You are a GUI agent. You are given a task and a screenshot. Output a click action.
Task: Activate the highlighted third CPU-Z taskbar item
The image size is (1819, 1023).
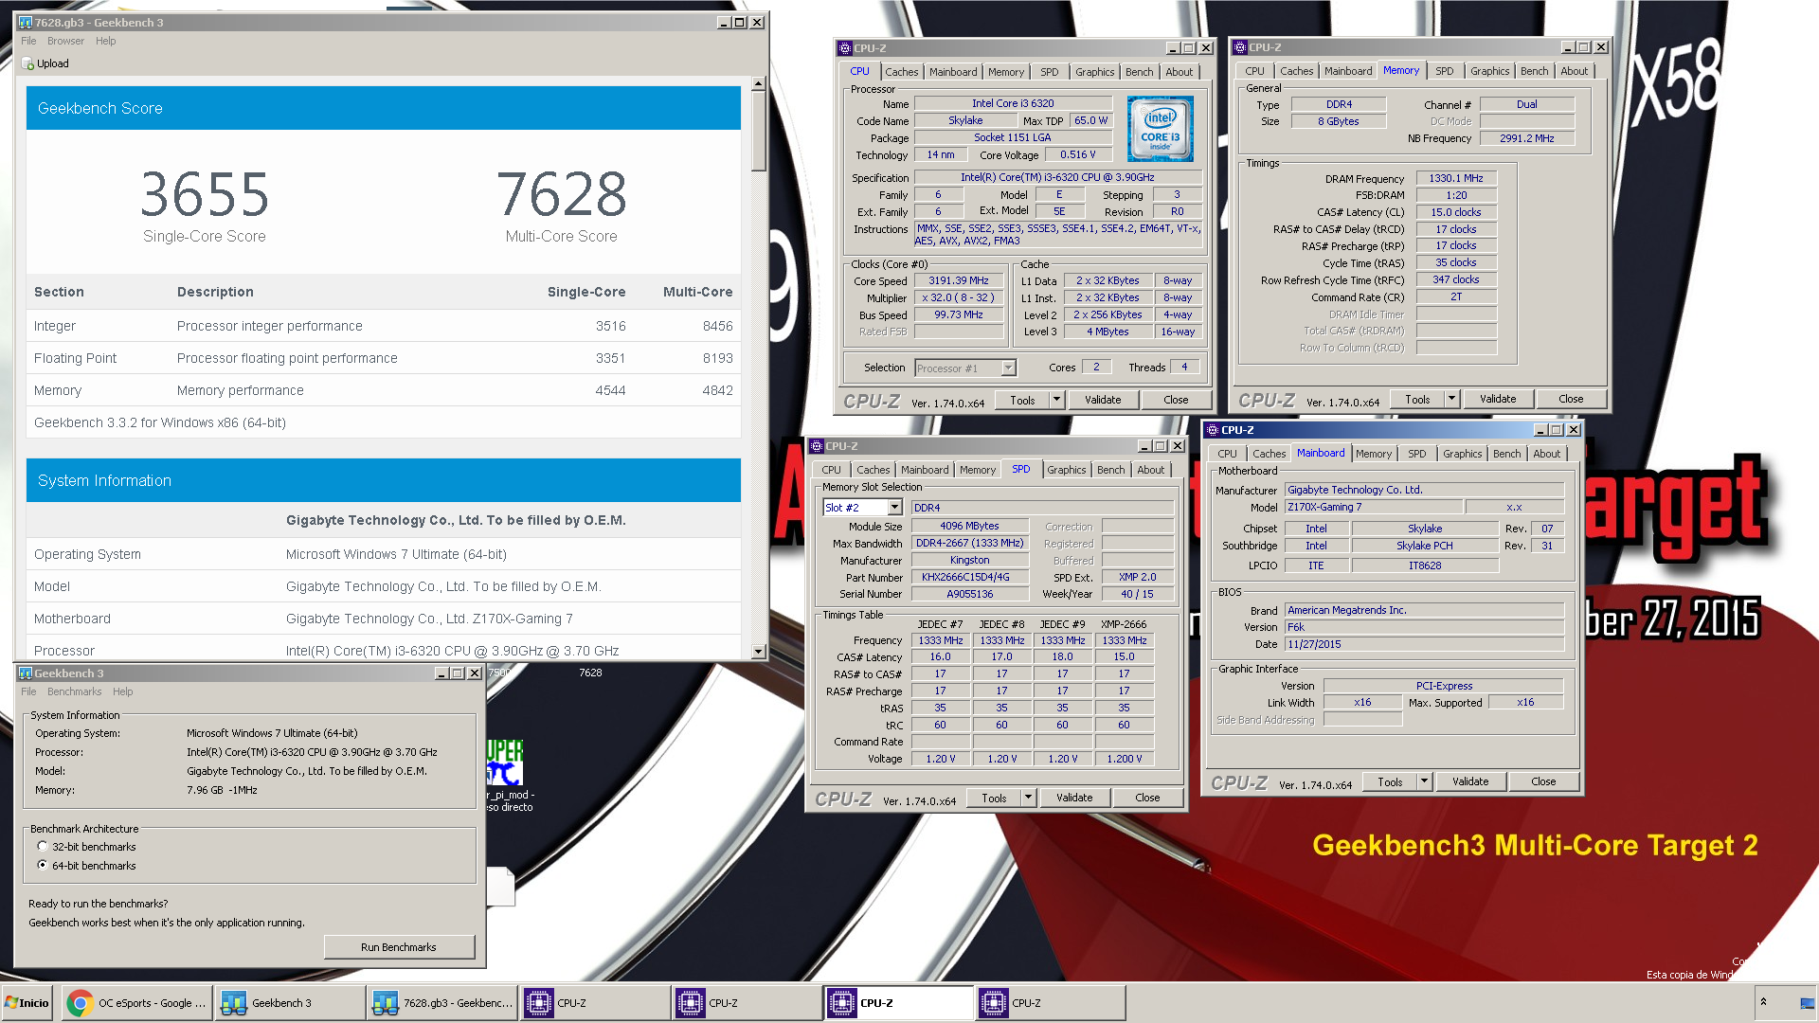coord(899,1003)
